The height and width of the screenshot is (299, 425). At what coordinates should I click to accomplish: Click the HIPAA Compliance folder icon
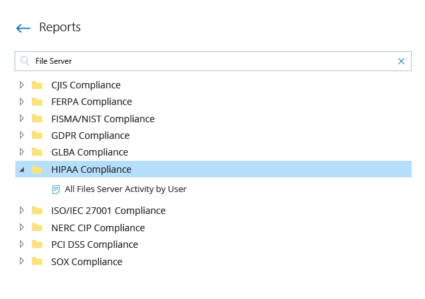click(x=37, y=169)
